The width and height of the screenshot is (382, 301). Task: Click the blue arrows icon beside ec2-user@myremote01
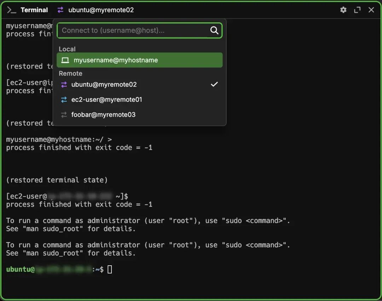(64, 100)
